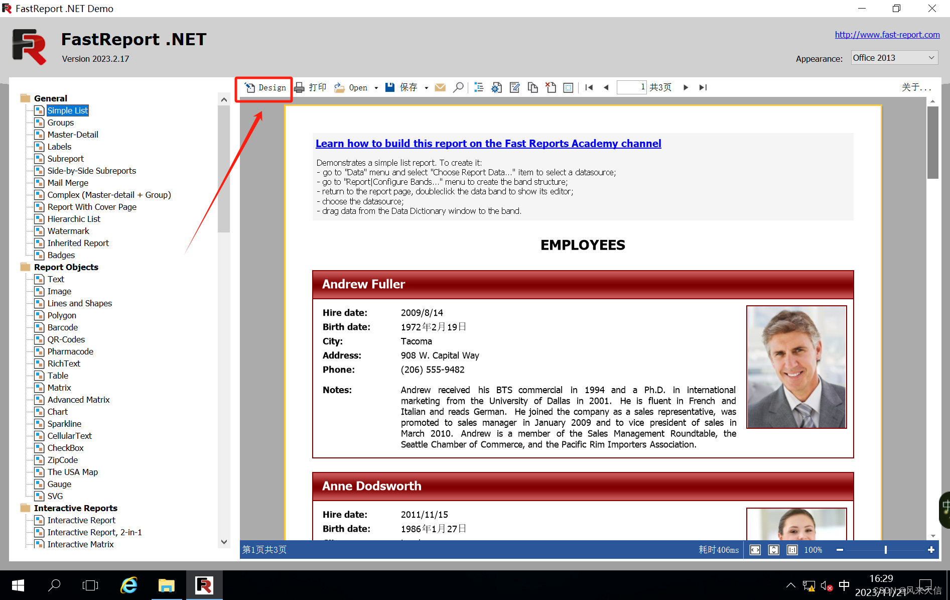Select the Interactive Report sample
Screen dimensions: 950x600
pos(81,520)
